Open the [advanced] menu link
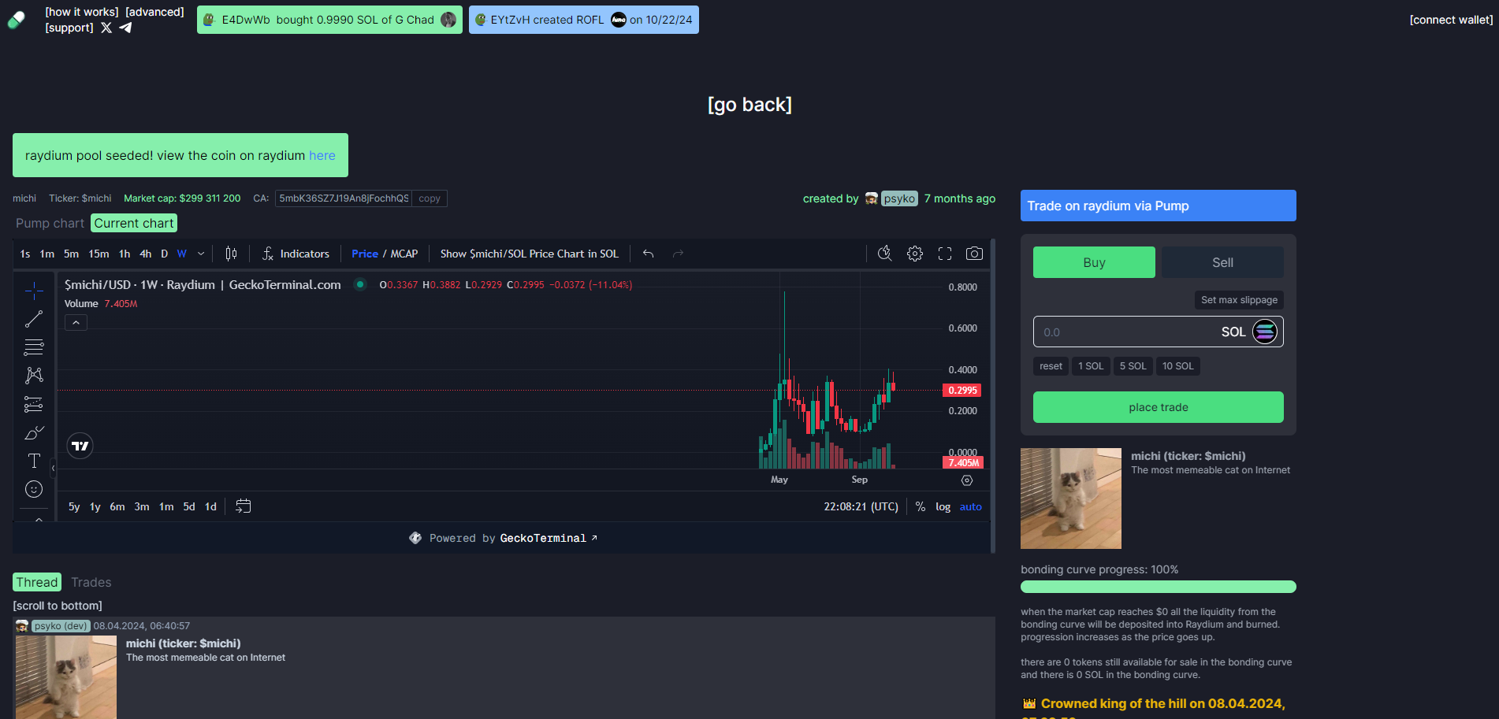The image size is (1499, 719). (154, 11)
